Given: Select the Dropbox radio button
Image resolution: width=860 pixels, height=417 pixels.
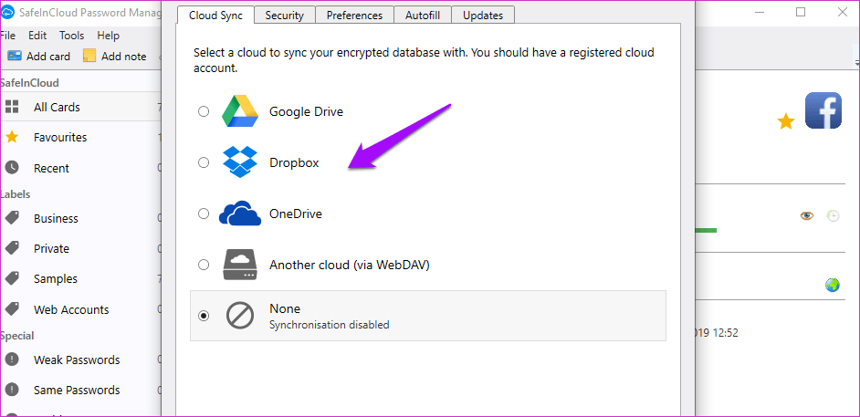Looking at the screenshot, I should pyautogui.click(x=204, y=162).
